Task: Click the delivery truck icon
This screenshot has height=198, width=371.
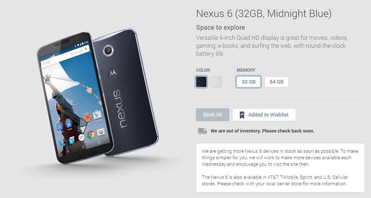Action: [202, 131]
